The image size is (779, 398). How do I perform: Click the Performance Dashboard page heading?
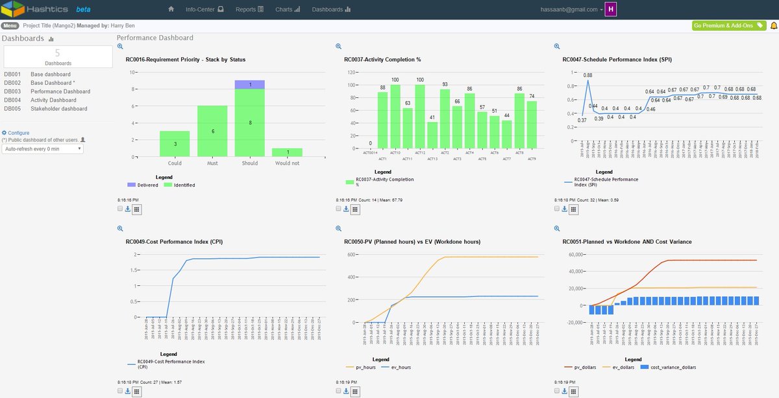[155, 38]
